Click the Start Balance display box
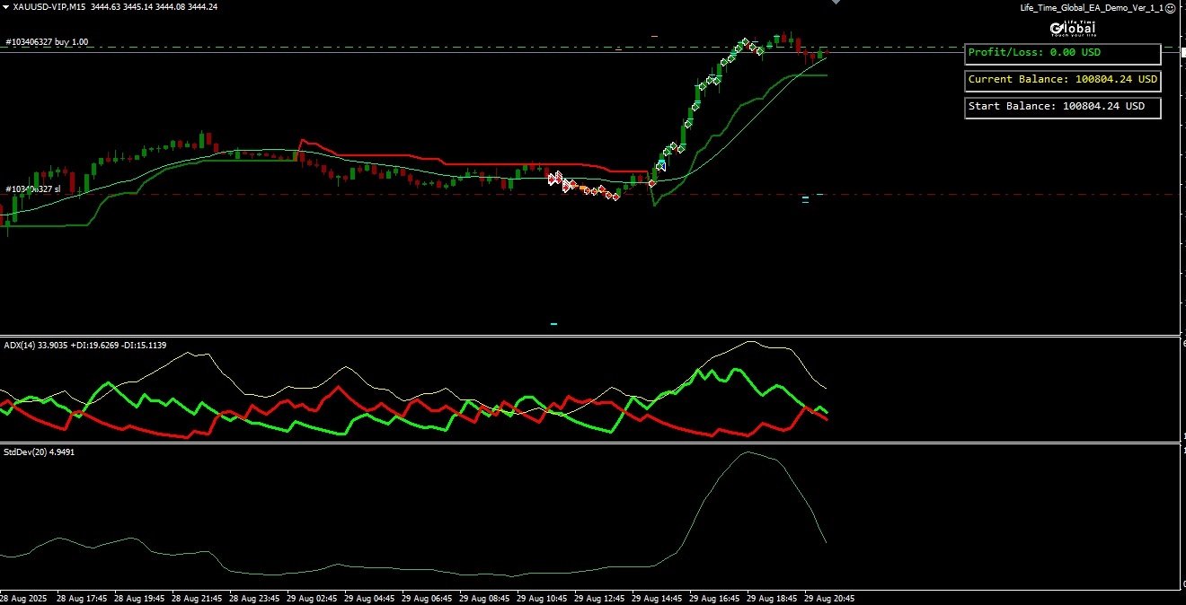1186x605 pixels. (x=1062, y=107)
